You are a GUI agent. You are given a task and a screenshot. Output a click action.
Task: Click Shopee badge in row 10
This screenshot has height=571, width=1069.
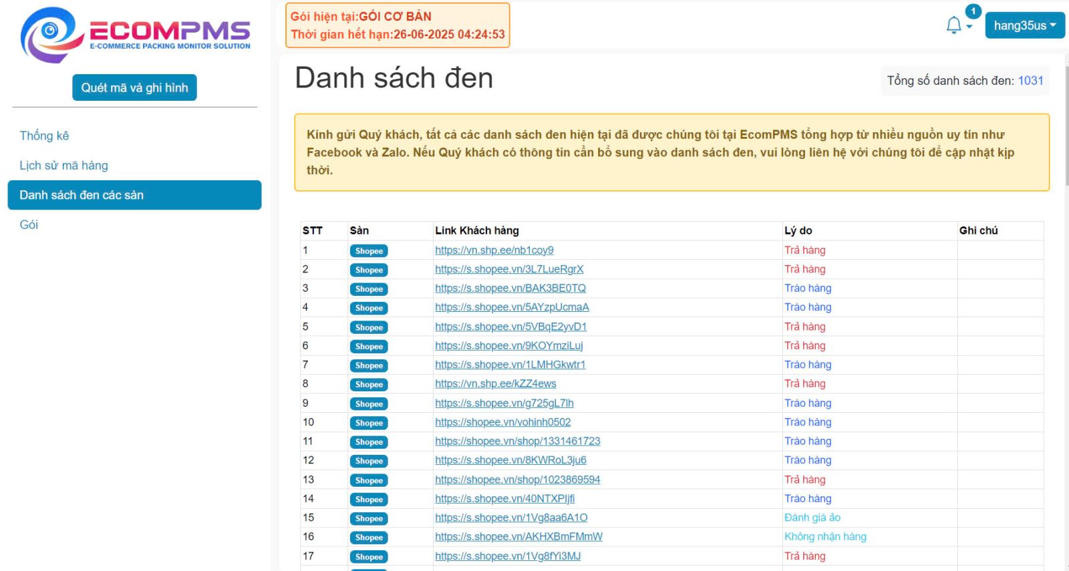[x=369, y=423]
